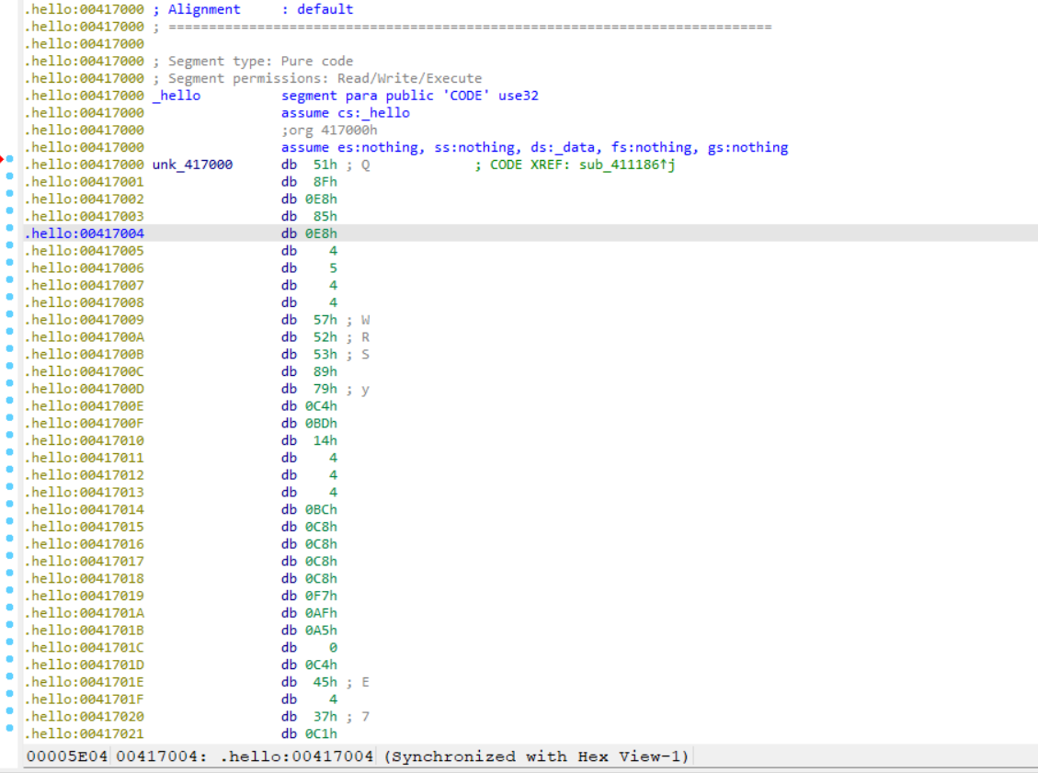Follow the sub_411186 cross-reference
The height and width of the screenshot is (773, 1038).
coord(619,165)
